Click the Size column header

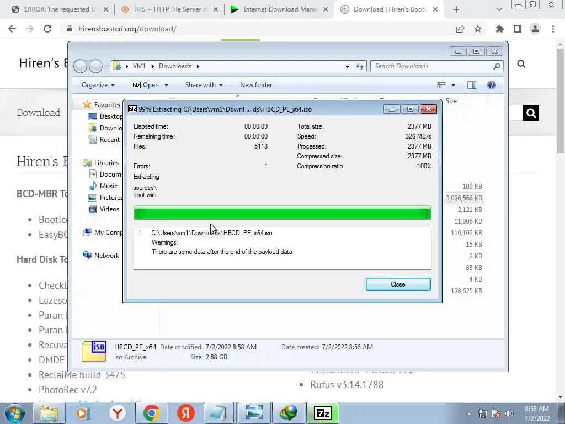(451, 101)
